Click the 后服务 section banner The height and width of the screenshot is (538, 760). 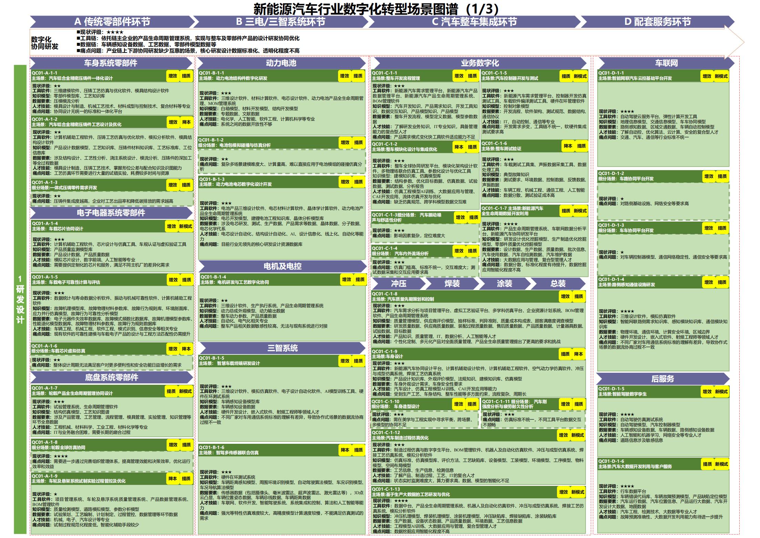coord(662,379)
